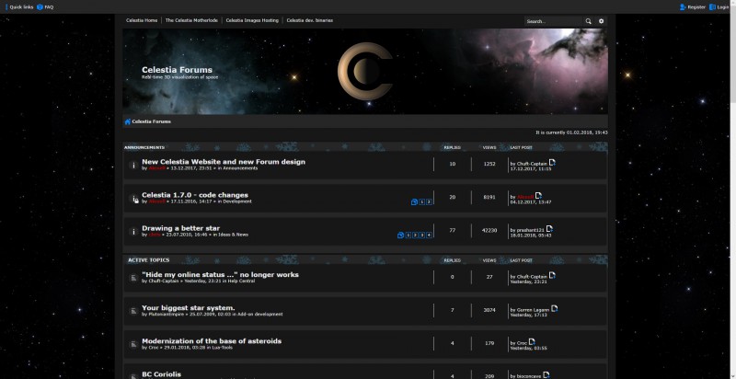
Task: Open topic BC Coriolis
Action: [x=162, y=374]
